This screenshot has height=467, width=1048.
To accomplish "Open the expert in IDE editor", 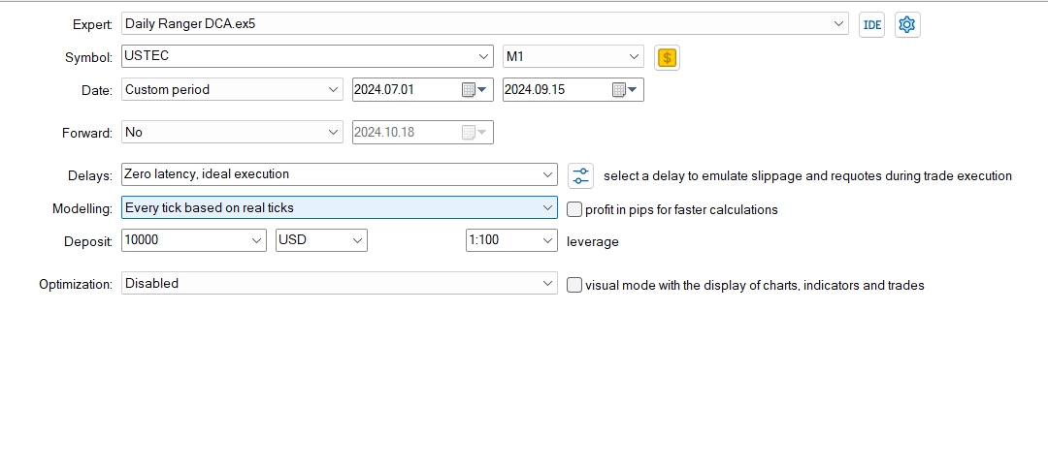I will 871,25.
